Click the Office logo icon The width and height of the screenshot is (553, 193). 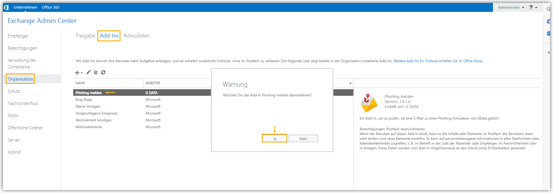point(6,7)
